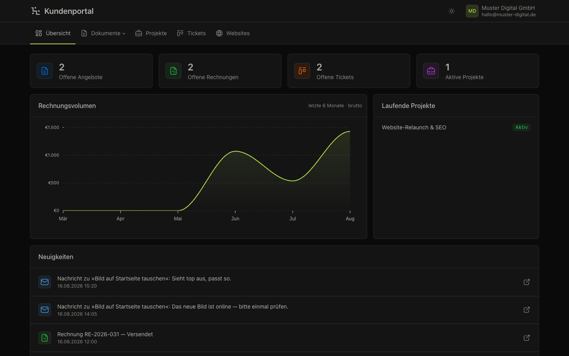The height and width of the screenshot is (356, 569).
Task: Open the Website-Relaunch & SEO project
Action: pyautogui.click(x=414, y=127)
